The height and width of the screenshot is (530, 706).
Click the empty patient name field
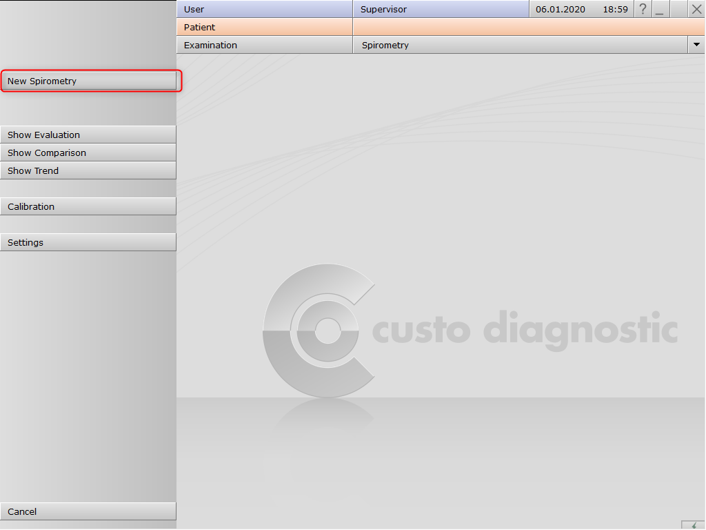[529, 27]
